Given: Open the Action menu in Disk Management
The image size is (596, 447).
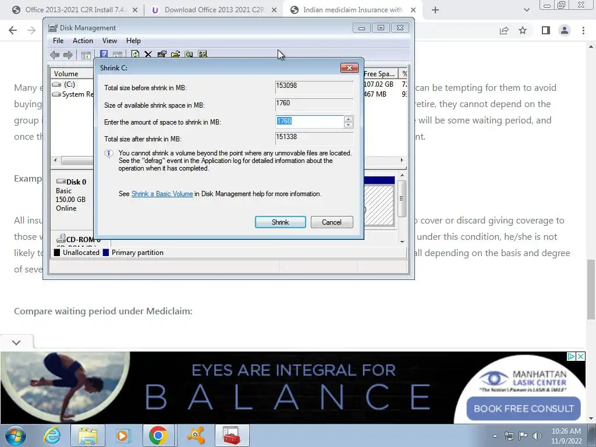Looking at the screenshot, I should 83,41.
